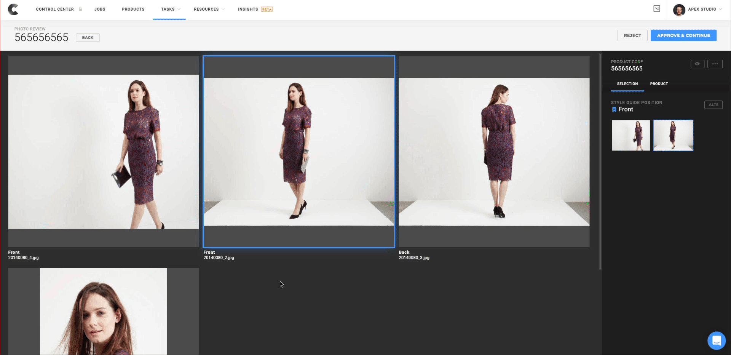Switch to the Product tab
Image resolution: width=731 pixels, height=355 pixels.
click(x=659, y=84)
